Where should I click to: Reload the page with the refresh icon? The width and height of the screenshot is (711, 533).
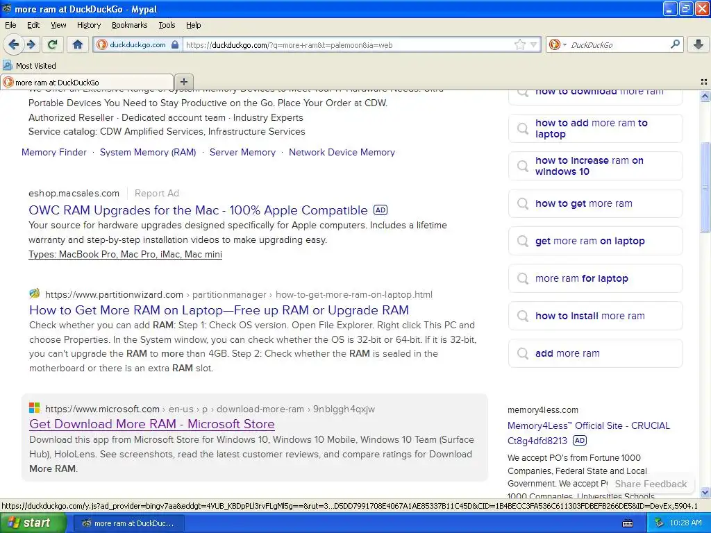[x=53, y=44]
